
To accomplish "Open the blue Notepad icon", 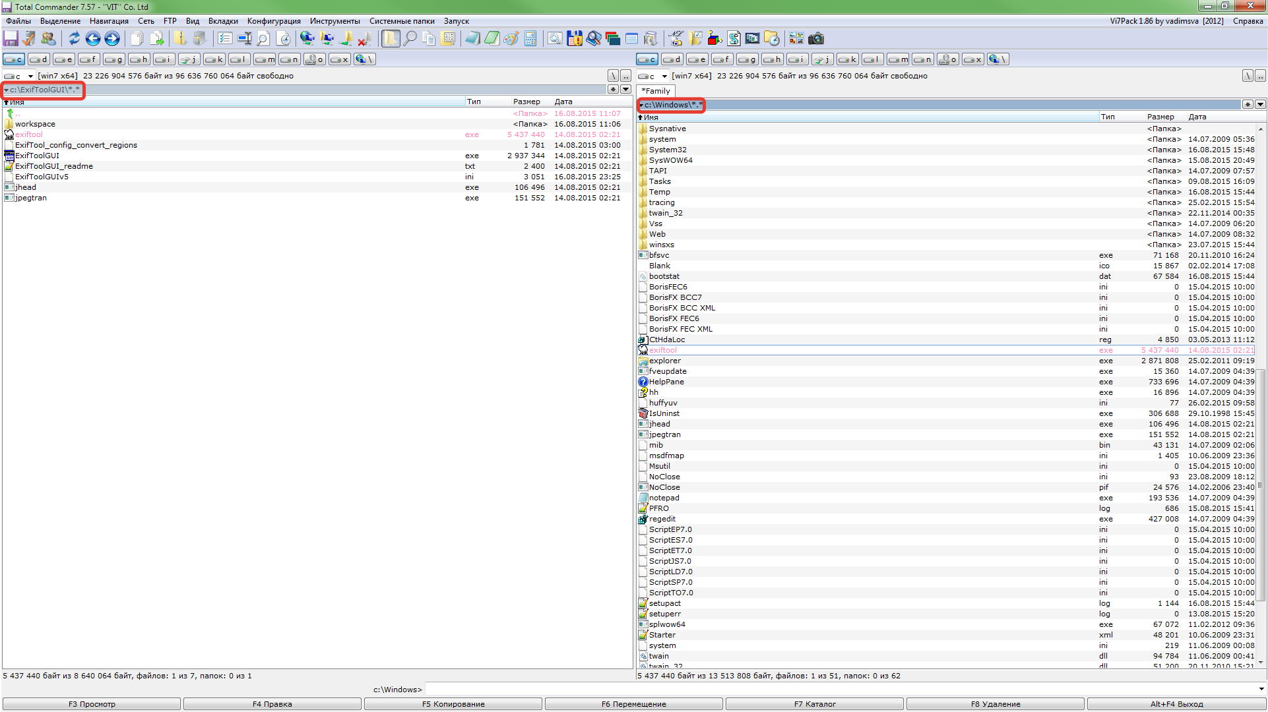I will click(x=472, y=38).
